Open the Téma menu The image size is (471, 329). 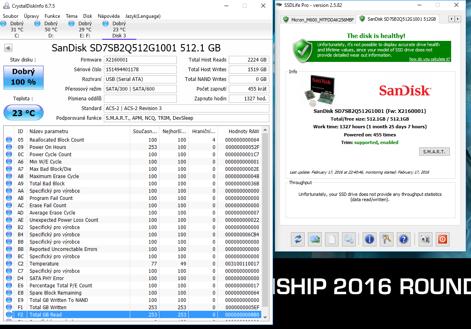pos(71,16)
